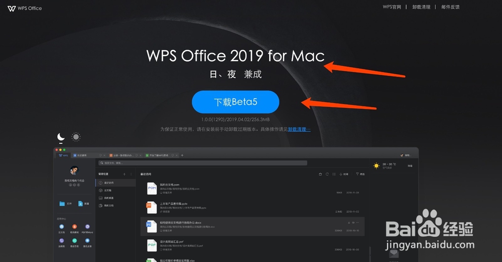This screenshot has height=262, width=502.
Task: Click the version text 1.0.0(1290)/2019.04.02/256.3MB
Action: pyautogui.click(x=235, y=120)
